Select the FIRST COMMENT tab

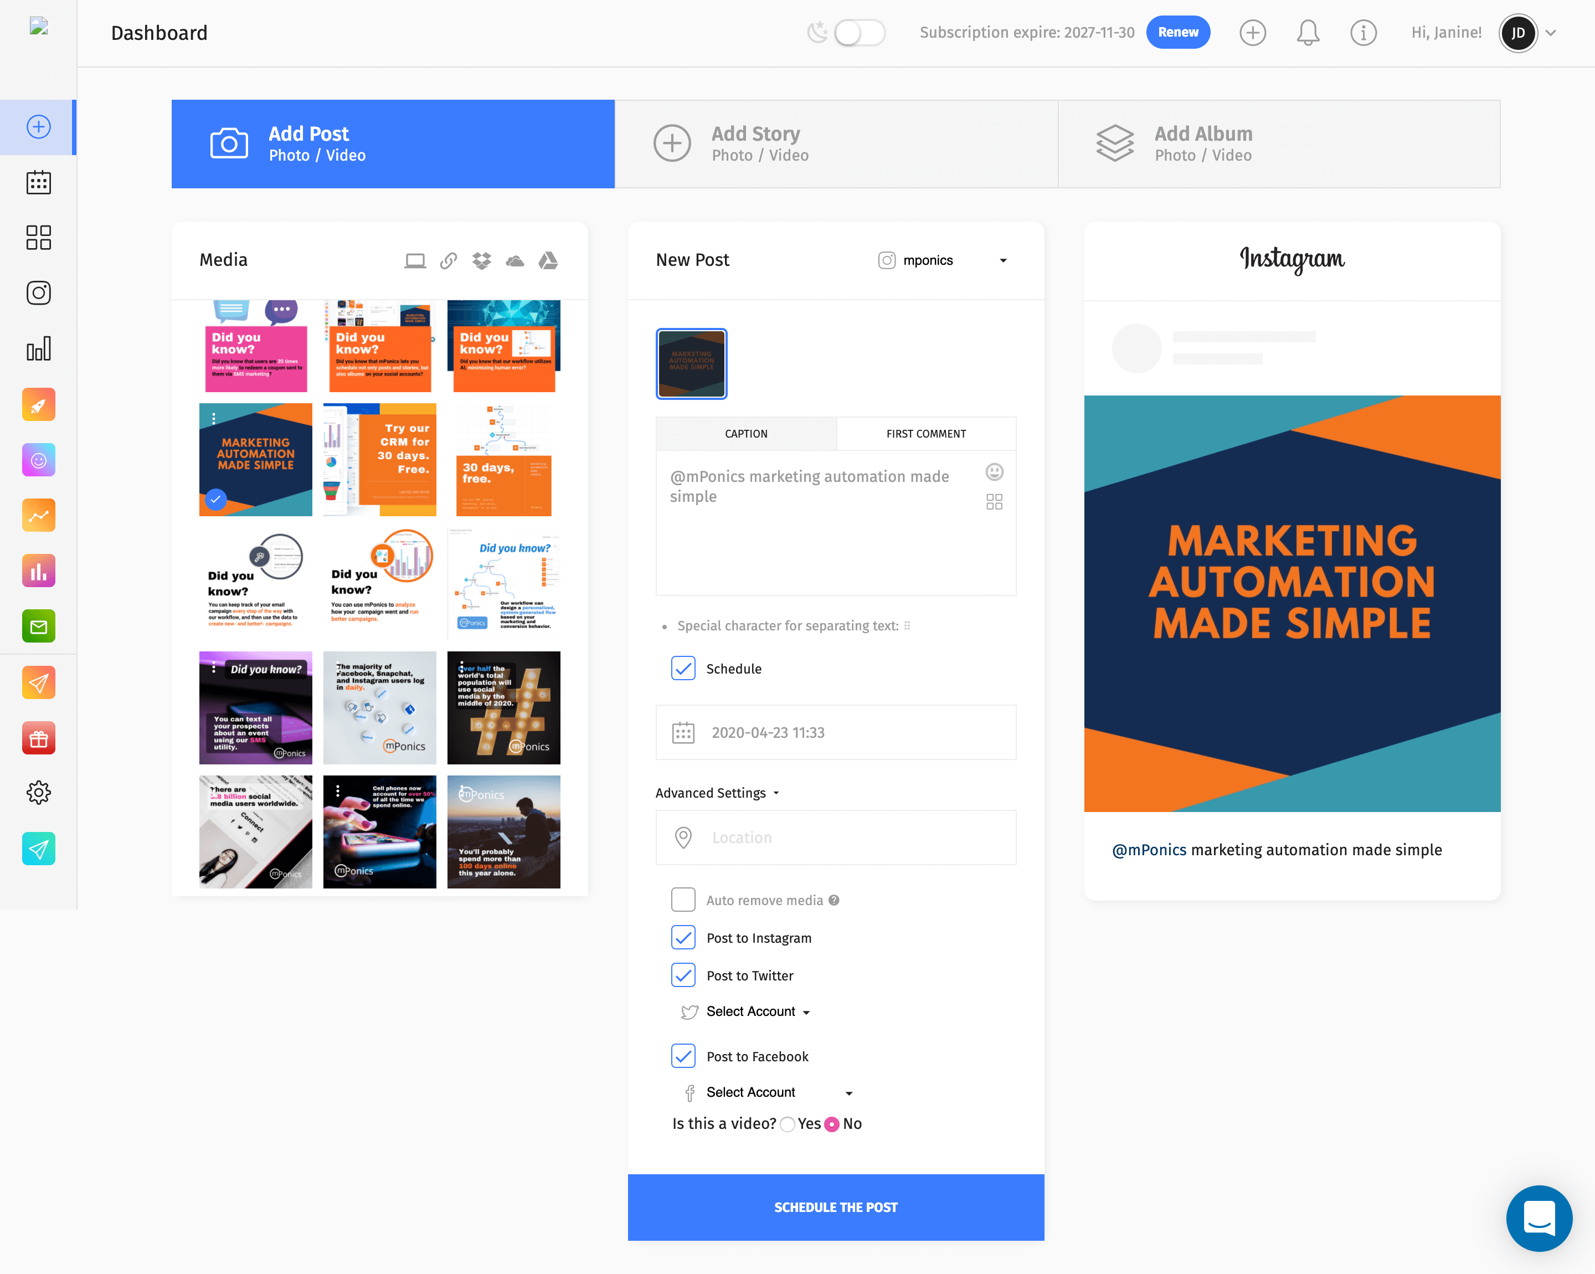(x=926, y=434)
